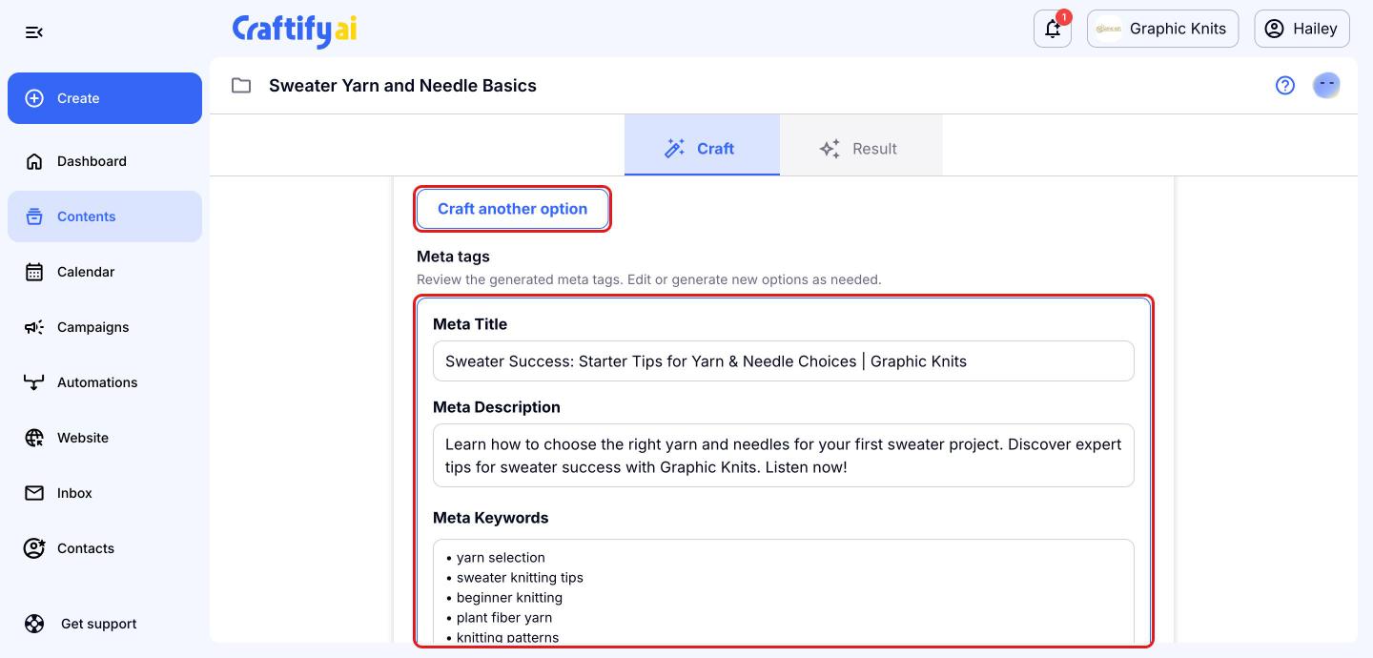This screenshot has height=658, width=1373.
Task: Click the Contacts person icon
Action: [34, 548]
